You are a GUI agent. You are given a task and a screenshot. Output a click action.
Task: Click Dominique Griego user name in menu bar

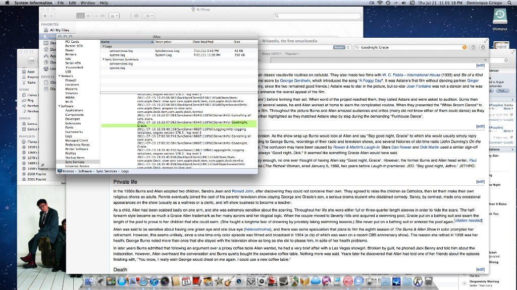(484, 3)
